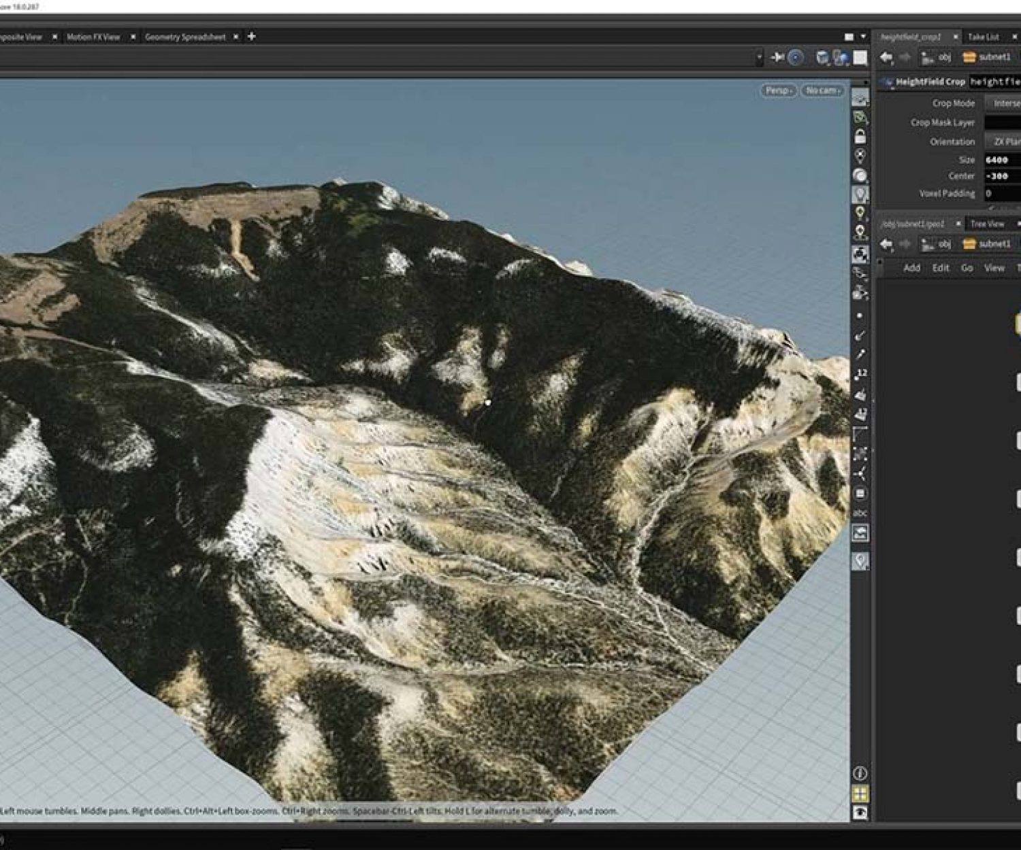1021x850 pixels.
Task: Click the back arrow in parameter pane
Action: click(x=886, y=58)
